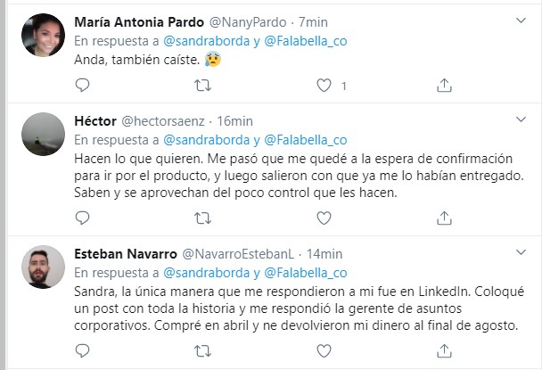Open Esteban Navarro's profile avatar
The image size is (542, 370).
43,267
